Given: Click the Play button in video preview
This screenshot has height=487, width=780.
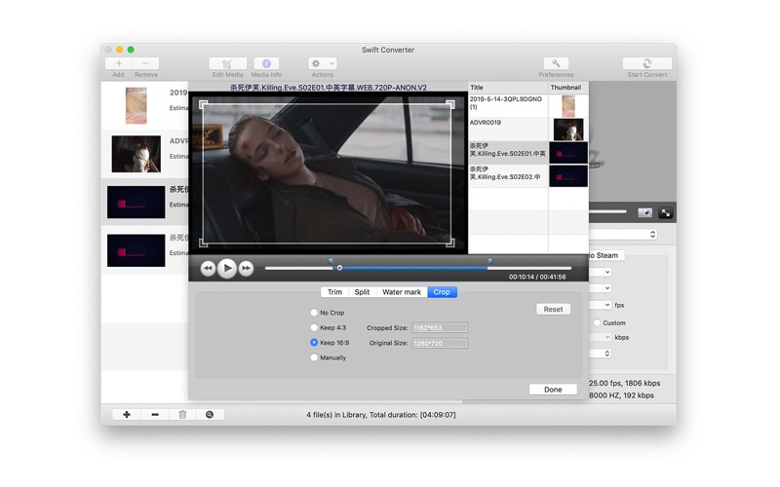Looking at the screenshot, I should coord(226,268).
